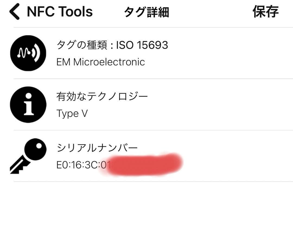Select the シリアルナンバー heading
Screen dimensions: 293x234
pos(97,148)
